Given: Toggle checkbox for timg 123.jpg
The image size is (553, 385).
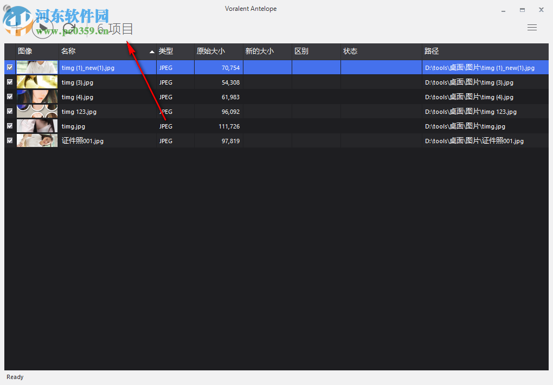Looking at the screenshot, I should 10,111.
